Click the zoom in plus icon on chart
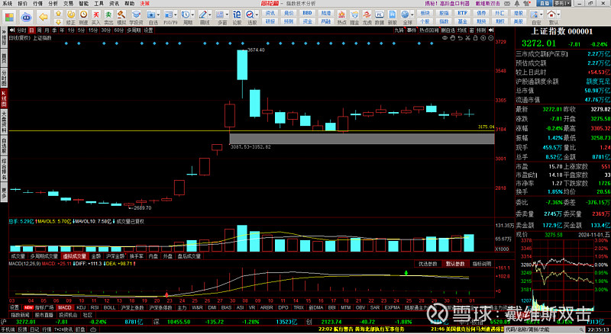 [x=483, y=38]
